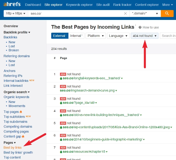Open the http + https protocol dropdown
The height and width of the screenshot is (160, 176).
coord(16,14)
